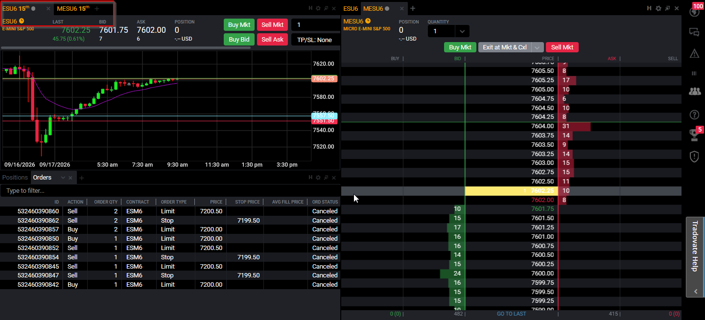The image size is (705, 320).
Task: Click the clock icon next to MESU6
Action: tap(368, 21)
